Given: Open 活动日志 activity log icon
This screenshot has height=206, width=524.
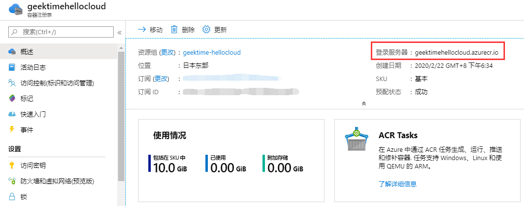Looking at the screenshot, I should [12, 67].
